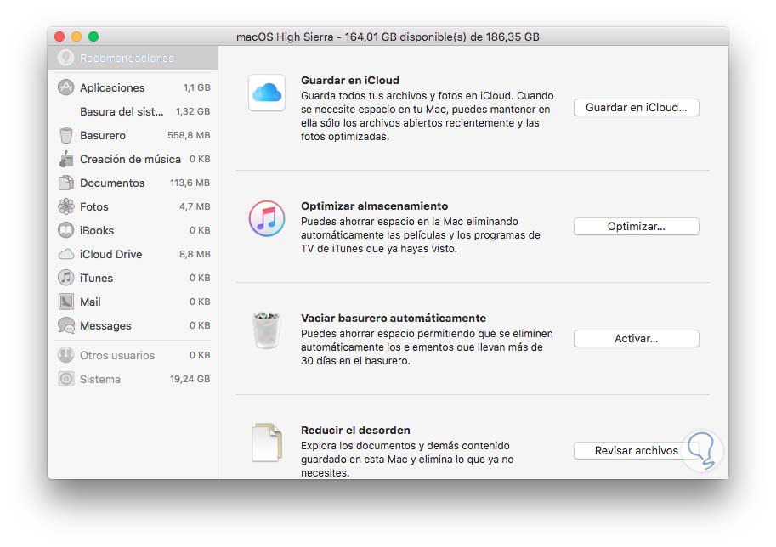Click the iTunes music note sidebar icon
This screenshot has height=547, width=776.
tap(65, 278)
